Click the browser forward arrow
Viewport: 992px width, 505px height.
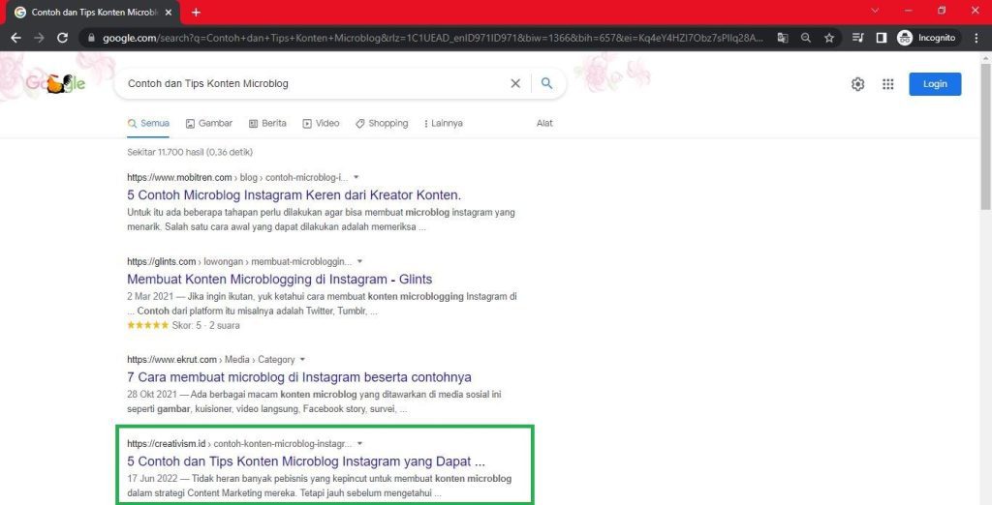pyautogui.click(x=39, y=38)
